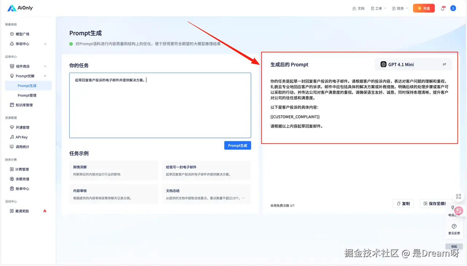Screen dimensions: 467x266
Task: Open the 财务 dropdown in top bar
Action: (x=400, y=8)
